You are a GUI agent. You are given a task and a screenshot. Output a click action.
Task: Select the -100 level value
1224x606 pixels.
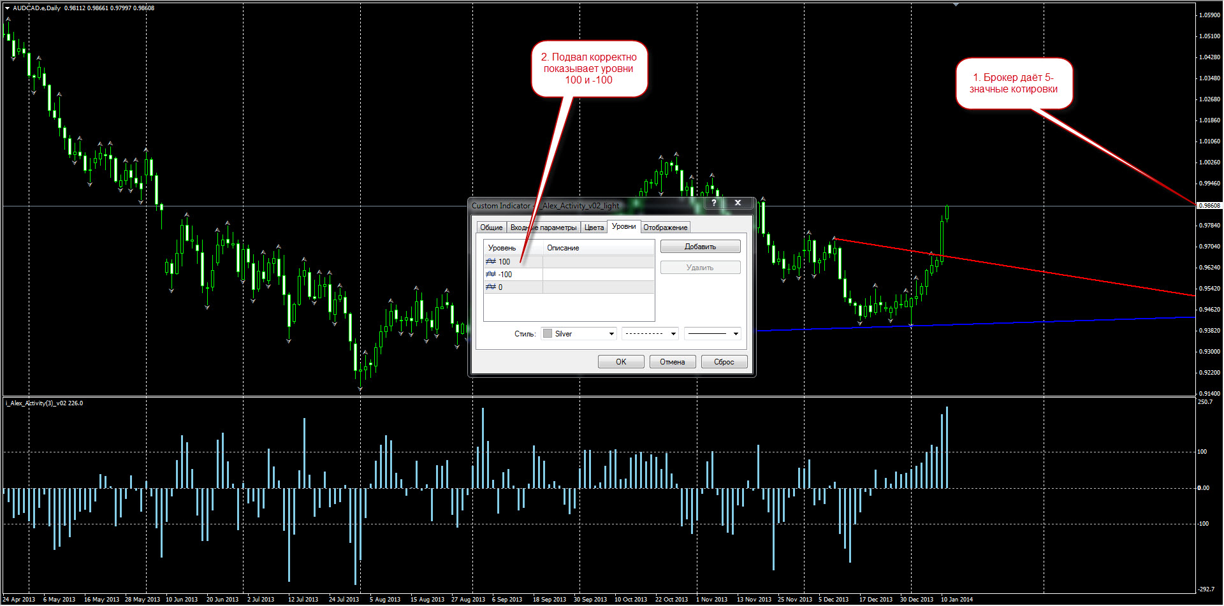tap(505, 275)
